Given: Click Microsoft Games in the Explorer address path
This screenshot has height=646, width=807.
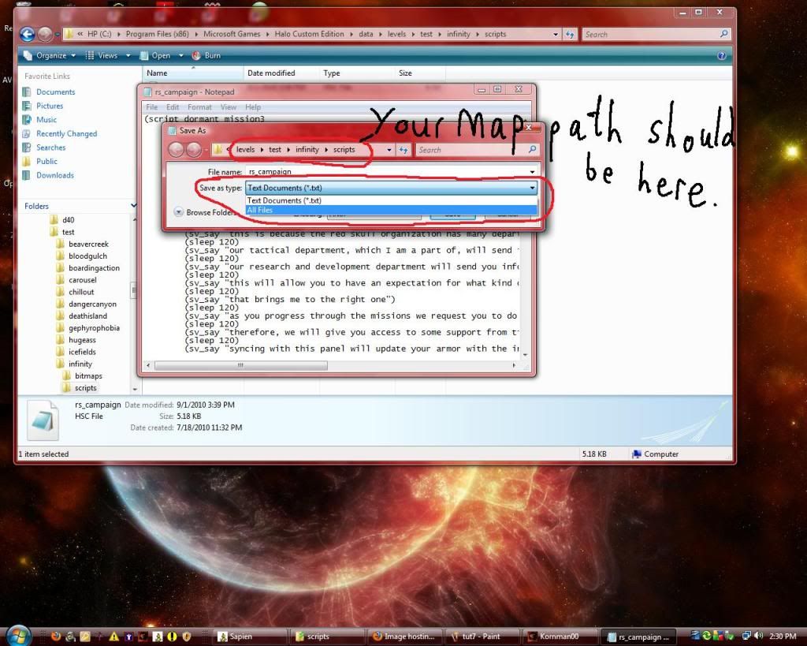Looking at the screenshot, I should click(232, 34).
